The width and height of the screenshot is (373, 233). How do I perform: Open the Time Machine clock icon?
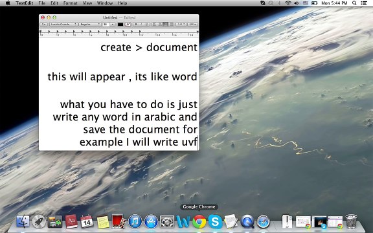[271, 3]
